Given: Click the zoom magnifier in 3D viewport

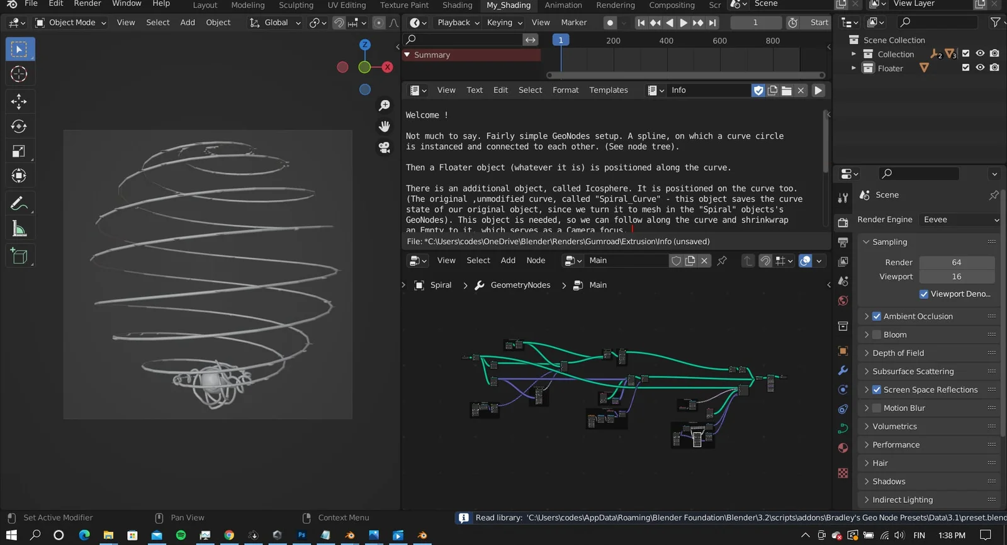Looking at the screenshot, I should pyautogui.click(x=385, y=106).
